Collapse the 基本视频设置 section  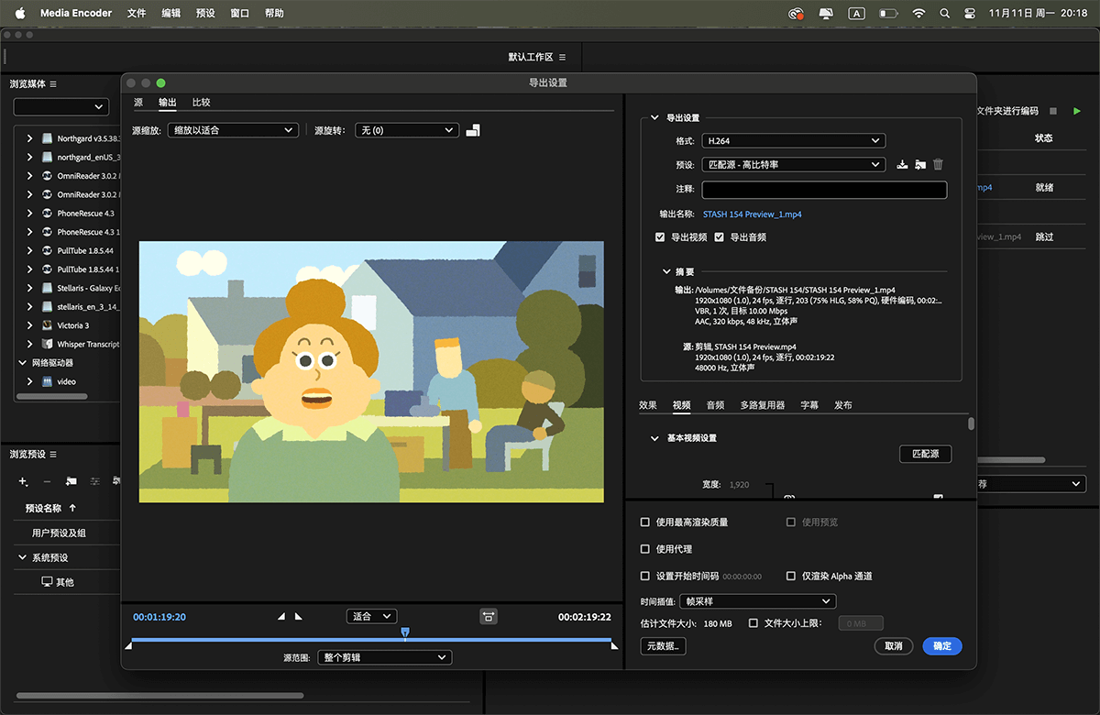coord(654,439)
